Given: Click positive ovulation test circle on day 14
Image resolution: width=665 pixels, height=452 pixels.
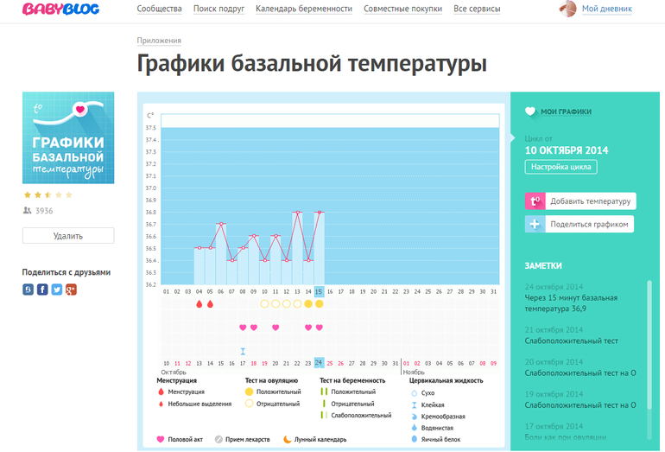Looking at the screenshot, I should pyautogui.click(x=308, y=304).
